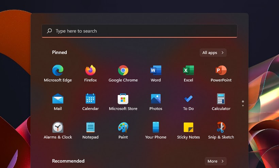Open the To Do app
The height and width of the screenshot is (168, 279).
pos(188,99)
